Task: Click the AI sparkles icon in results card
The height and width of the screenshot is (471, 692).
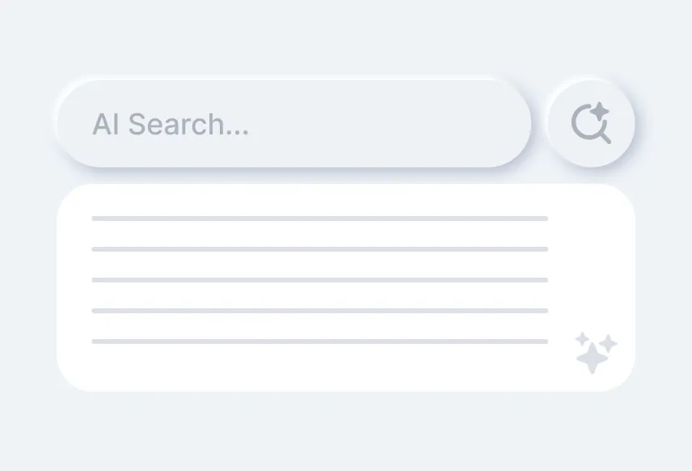Action: point(595,353)
